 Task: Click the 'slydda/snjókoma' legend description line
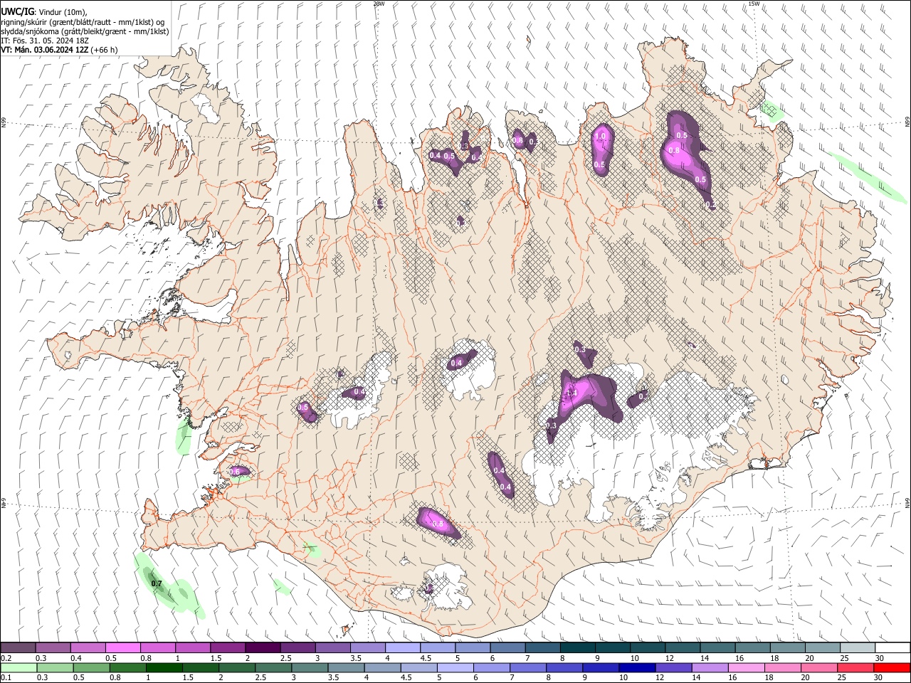(85, 31)
